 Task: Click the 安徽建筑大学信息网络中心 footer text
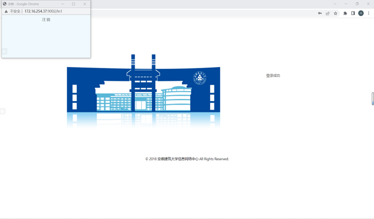(178, 159)
